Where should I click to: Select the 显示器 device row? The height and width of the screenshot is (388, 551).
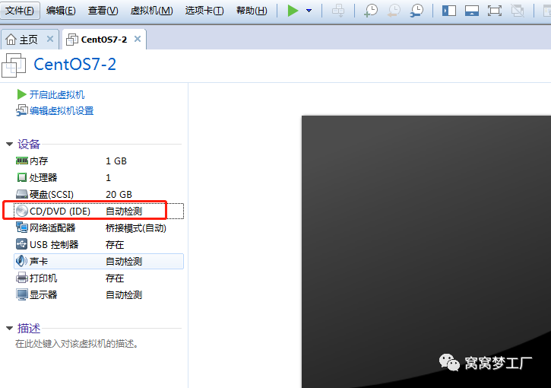(99, 294)
